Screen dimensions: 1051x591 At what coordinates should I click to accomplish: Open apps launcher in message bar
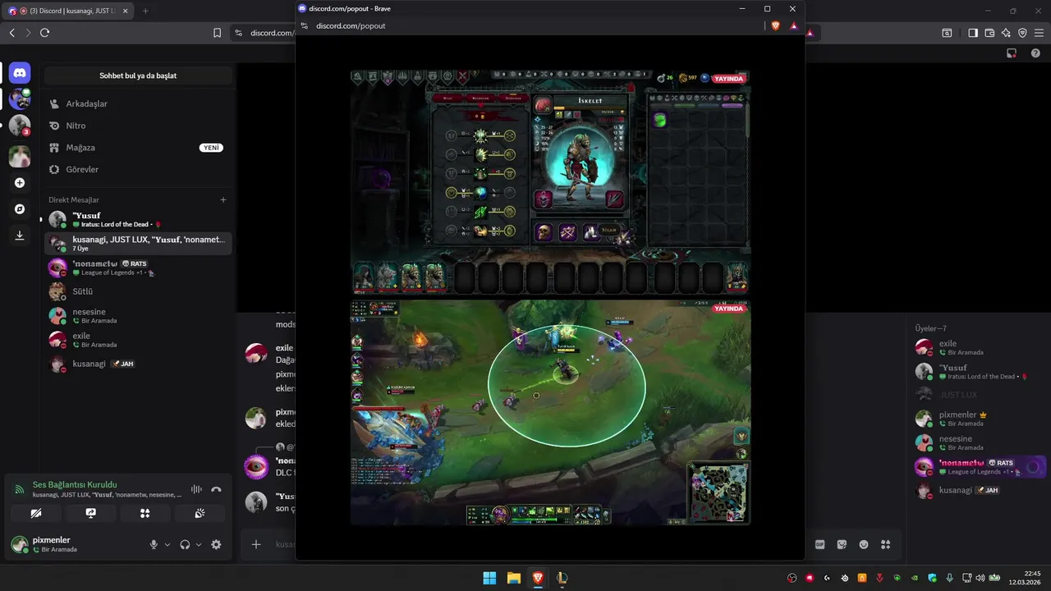[x=886, y=544]
